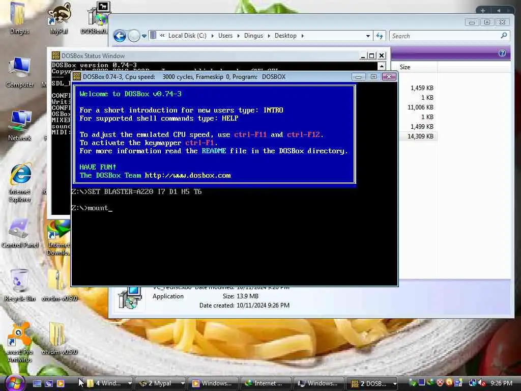Click the Switch between windows quick launch icon
The image size is (521, 391).
click(x=49, y=383)
